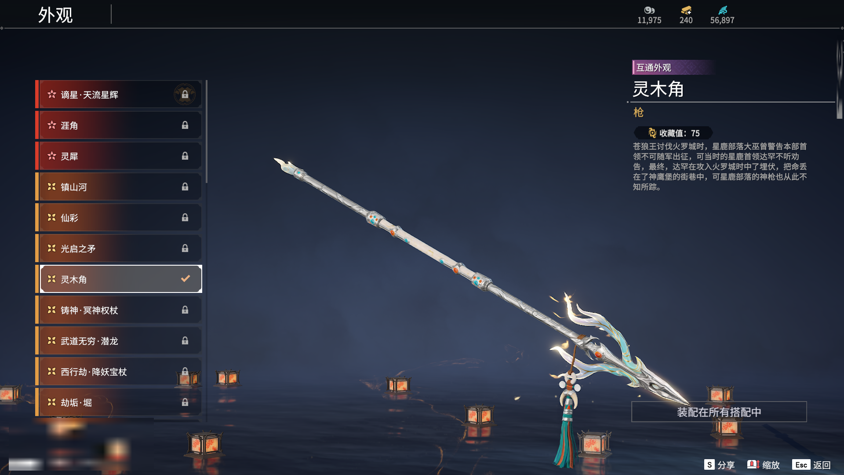
Task: Select the 灵犀 appearance entry
Action: (x=119, y=156)
